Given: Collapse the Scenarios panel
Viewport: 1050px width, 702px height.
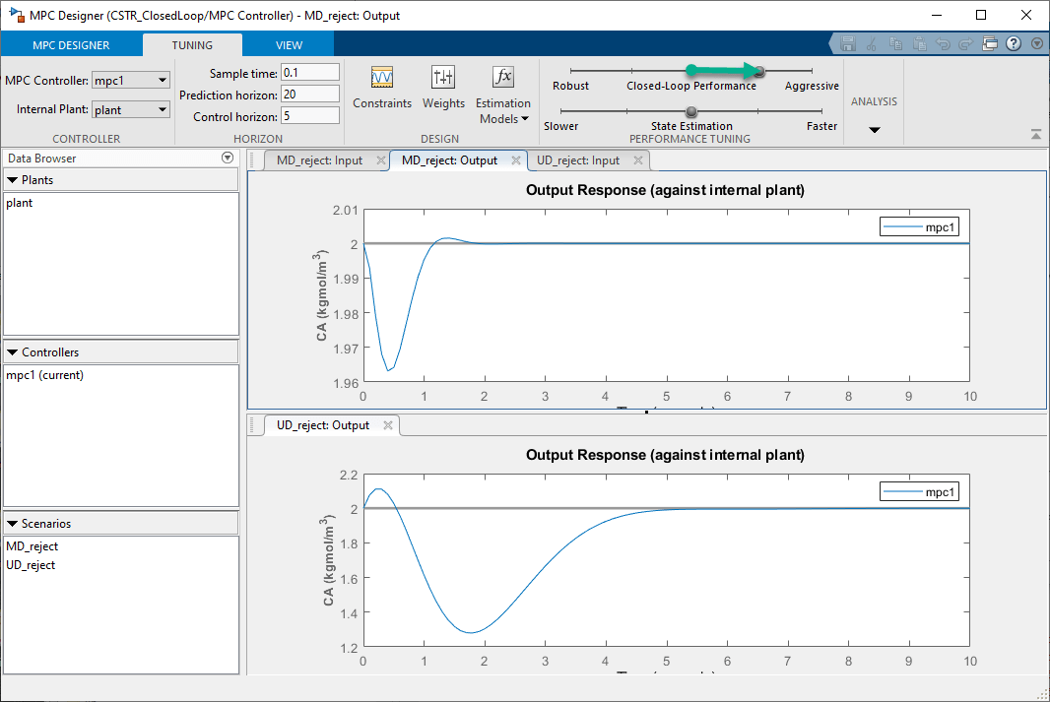Looking at the screenshot, I should 13,524.
